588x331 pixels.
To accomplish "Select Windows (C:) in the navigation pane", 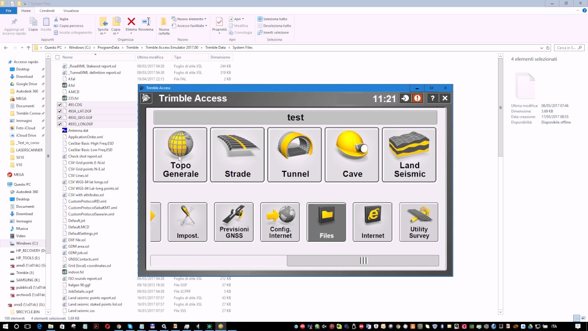I will coord(27,243).
